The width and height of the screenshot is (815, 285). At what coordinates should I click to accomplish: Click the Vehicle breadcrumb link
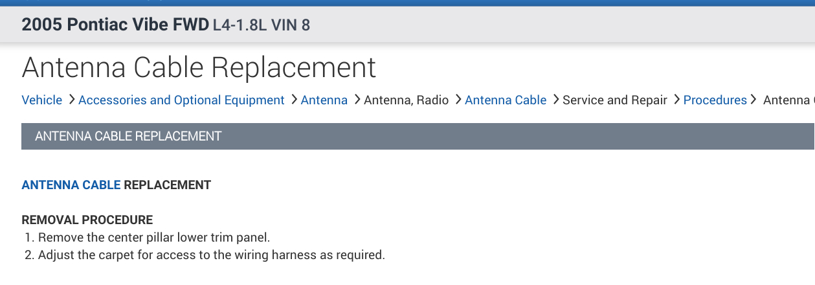(x=42, y=100)
